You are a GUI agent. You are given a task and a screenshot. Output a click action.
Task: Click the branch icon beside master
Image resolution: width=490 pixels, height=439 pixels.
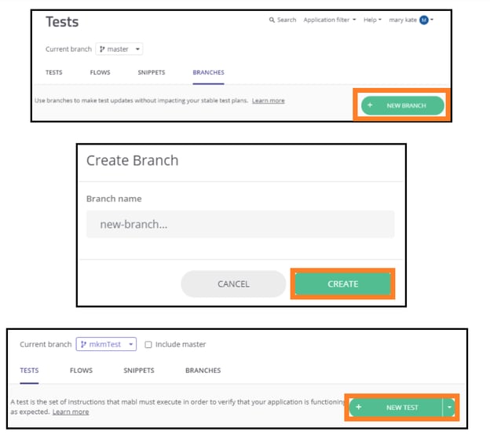(x=102, y=49)
